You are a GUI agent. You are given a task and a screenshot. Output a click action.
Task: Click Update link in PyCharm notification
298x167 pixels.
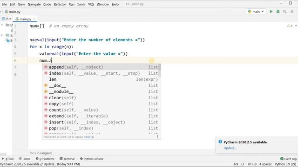coord(230,148)
